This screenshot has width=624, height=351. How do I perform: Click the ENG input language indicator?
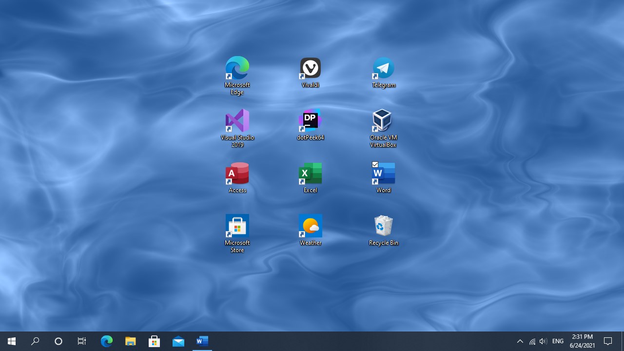pos(558,341)
